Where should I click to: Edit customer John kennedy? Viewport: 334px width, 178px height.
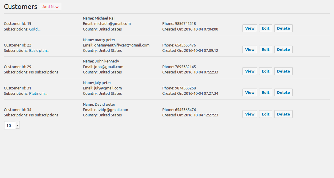pos(265,71)
